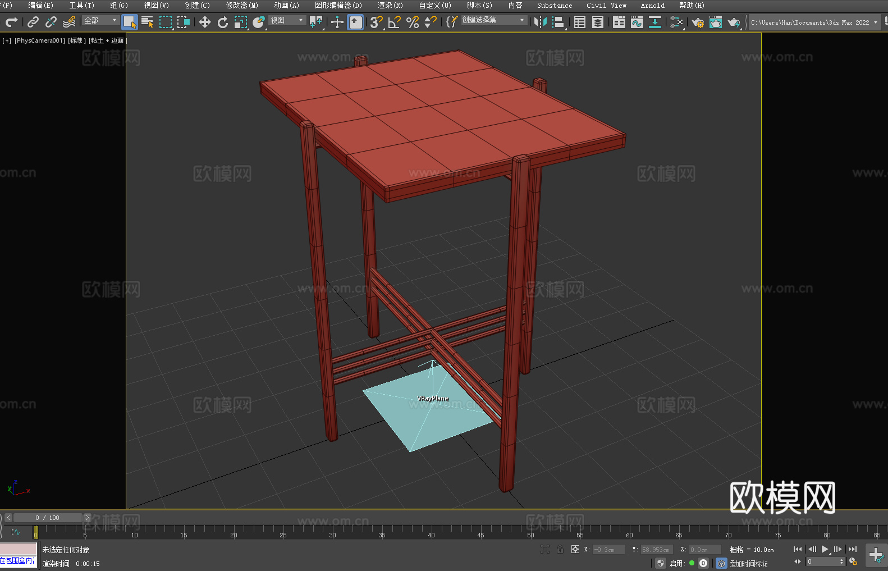Click the time slider 0 / 100
The width and height of the screenshot is (888, 571).
point(48,518)
